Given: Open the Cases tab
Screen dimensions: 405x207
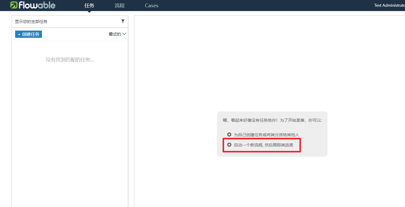Looking at the screenshot, I should (152, 6).
